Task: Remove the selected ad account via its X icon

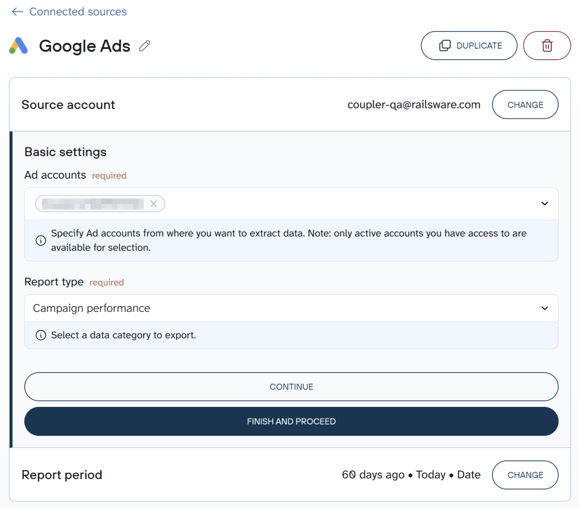Action: (x=154, y=203)
